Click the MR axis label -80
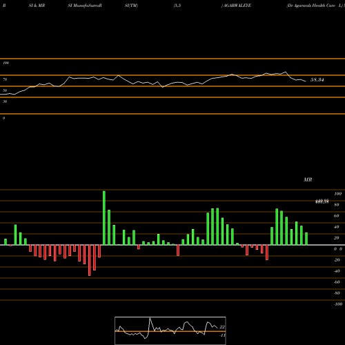 [x=337, y=293]
